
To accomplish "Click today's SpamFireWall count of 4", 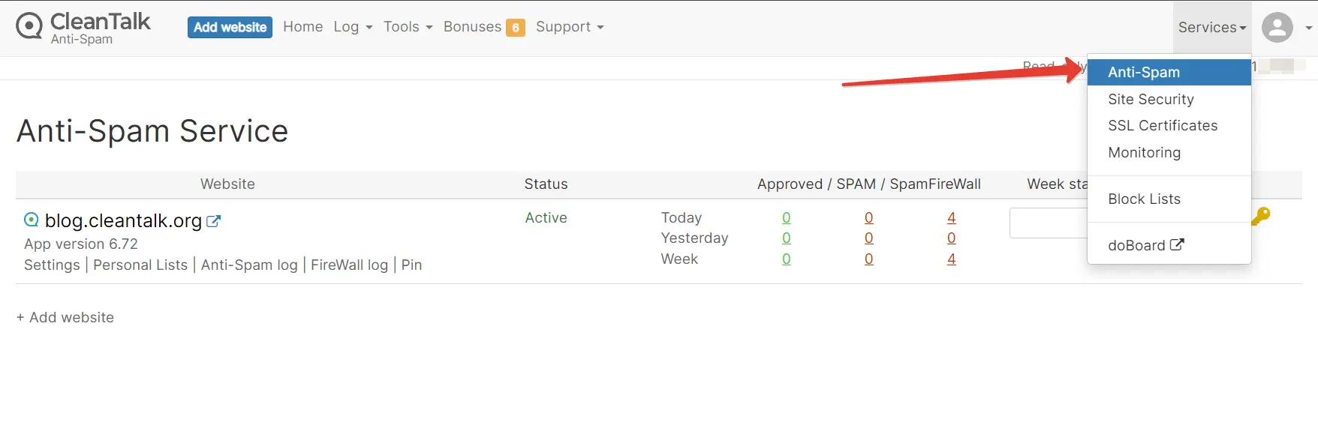I will pos(951,217).
